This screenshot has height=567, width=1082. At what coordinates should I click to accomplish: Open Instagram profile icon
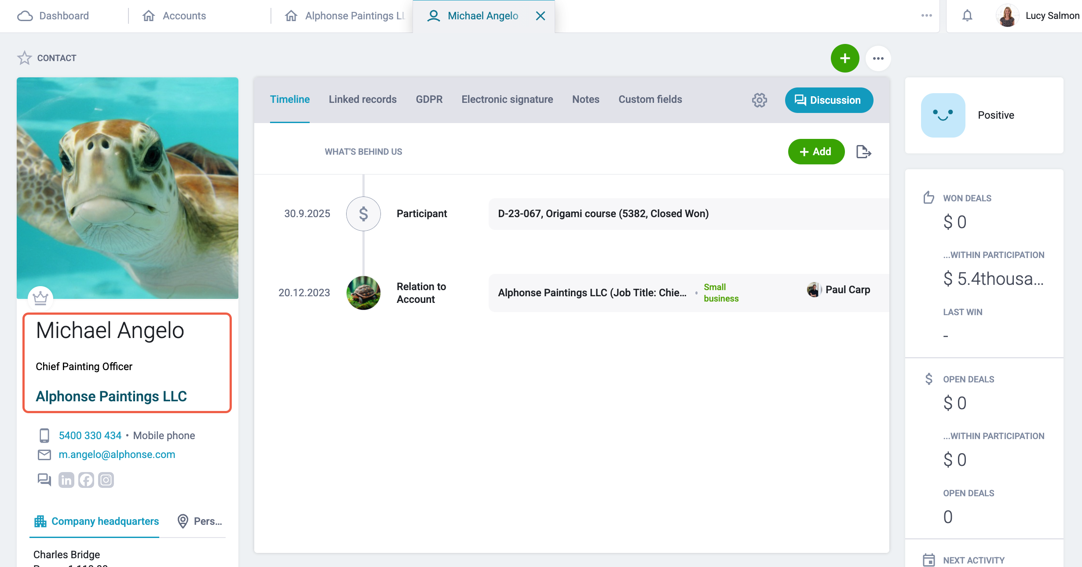(x=106, y=480)
